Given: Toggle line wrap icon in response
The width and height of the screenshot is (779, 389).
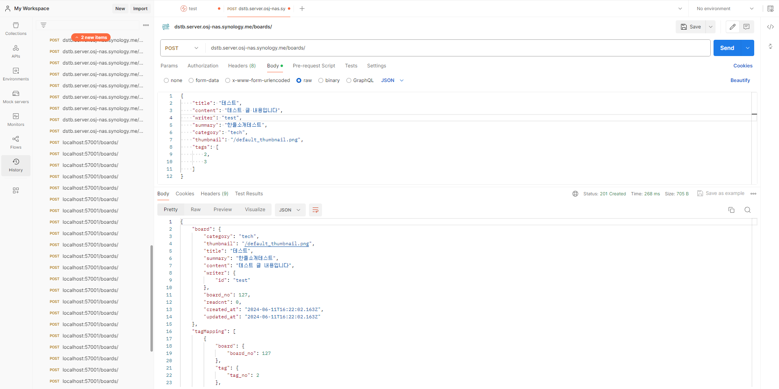Looking at the screenshot, I should 315,210.
